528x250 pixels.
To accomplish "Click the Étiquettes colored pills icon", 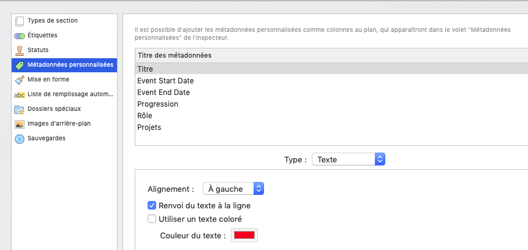I will point(20,36).
